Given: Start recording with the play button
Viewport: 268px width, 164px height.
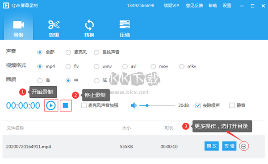Looking at the screenshot, I should pos(51,105).
